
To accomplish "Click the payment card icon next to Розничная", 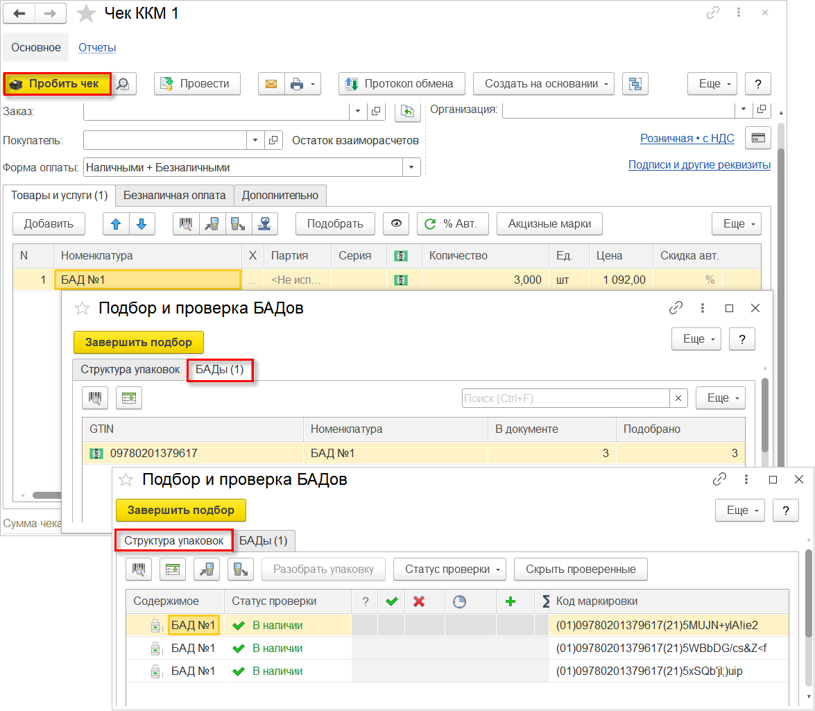I will (x=758, y=138).
